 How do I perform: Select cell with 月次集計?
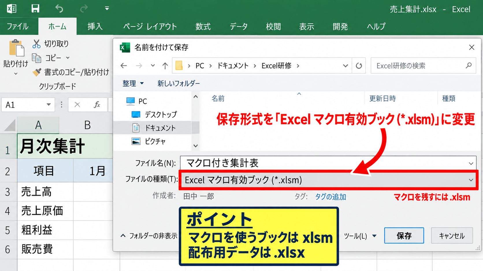coord(65,146)
